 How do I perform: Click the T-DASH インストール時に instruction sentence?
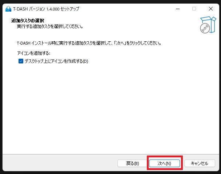(89, 43)
